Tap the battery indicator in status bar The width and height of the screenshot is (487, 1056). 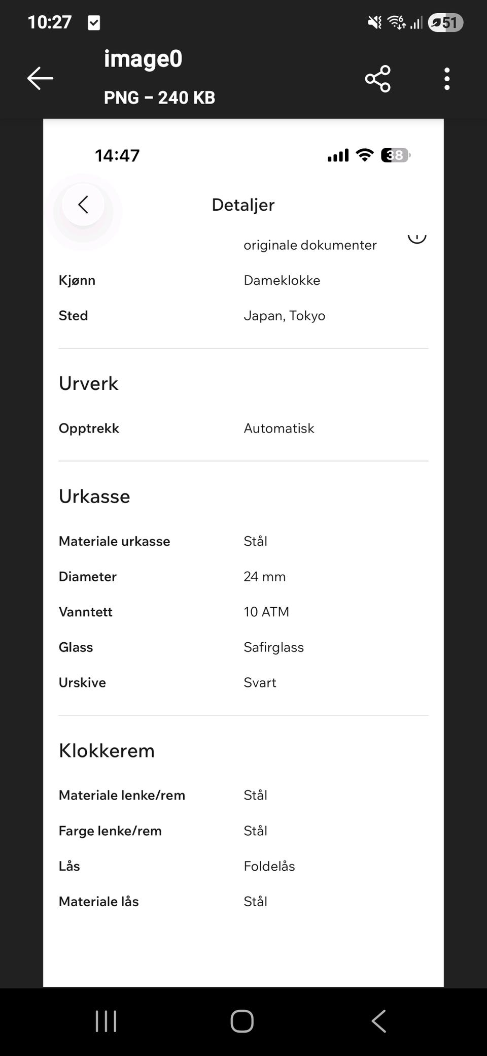pos(445,22)
